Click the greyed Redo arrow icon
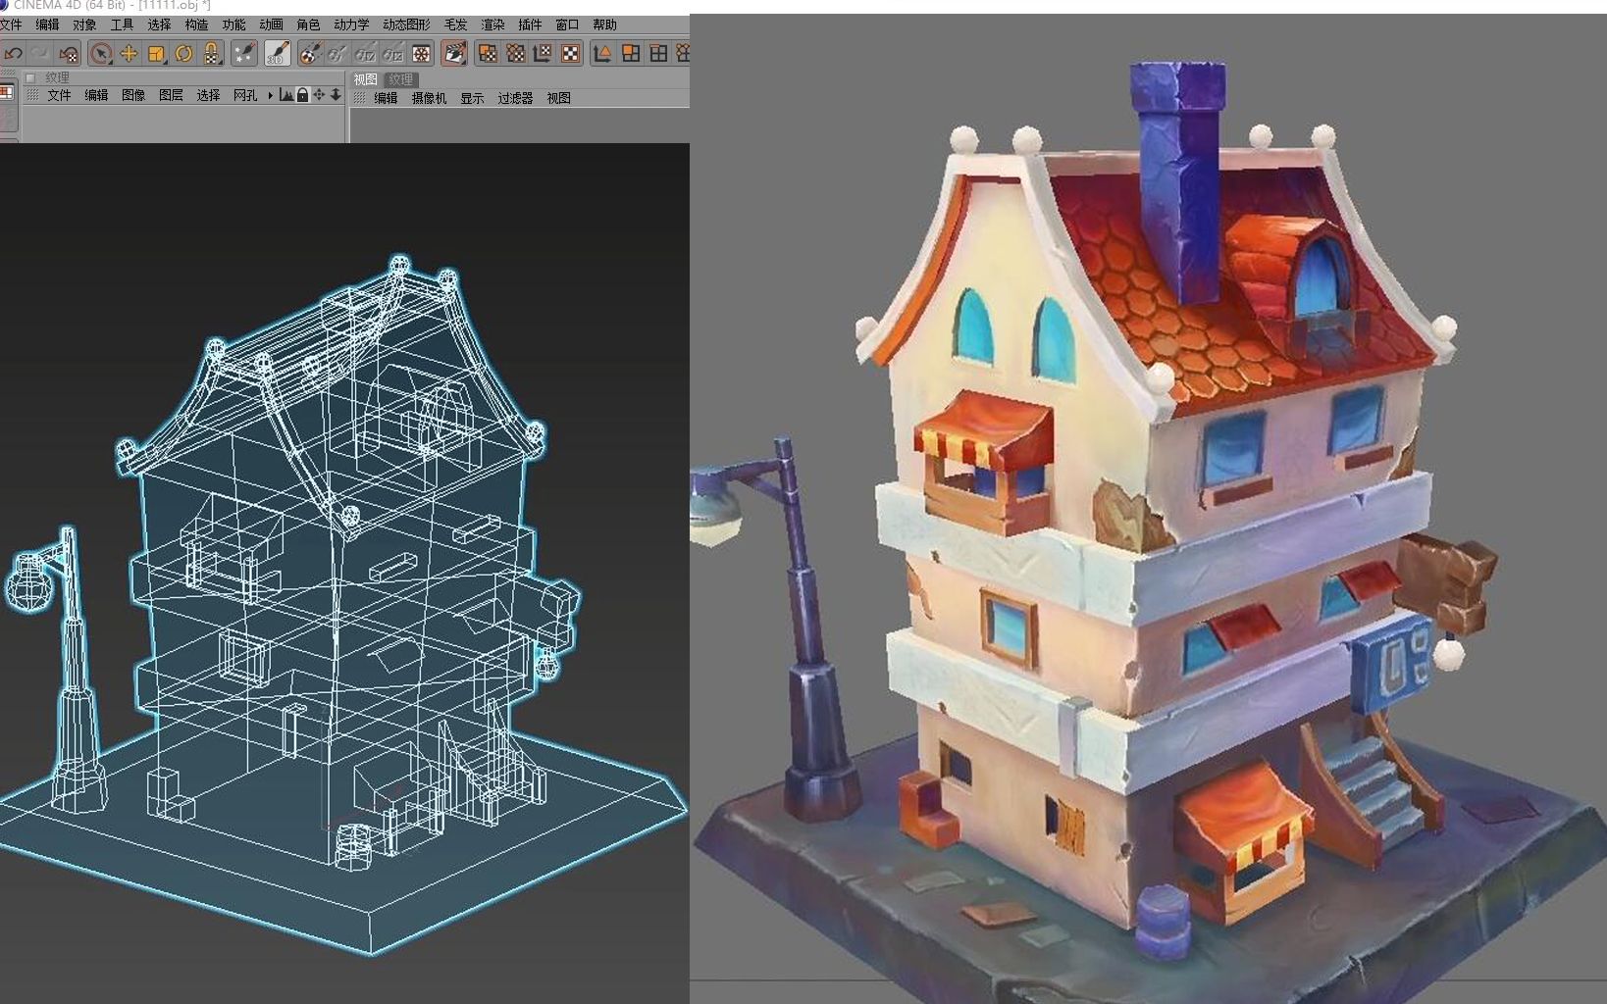Viewport: 1607px width, 1004px height. click(x=40, y=54)
